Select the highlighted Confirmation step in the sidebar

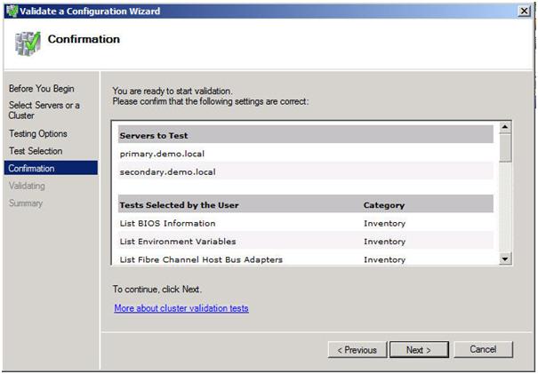(32, 168)
